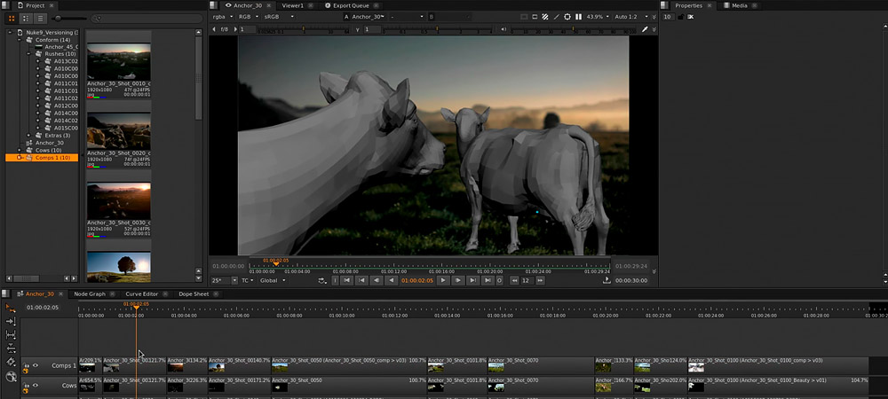The width and height of the screenshot is (888, 399).
Task: Open the rgba channel dropdown
Action: [224, 17]
